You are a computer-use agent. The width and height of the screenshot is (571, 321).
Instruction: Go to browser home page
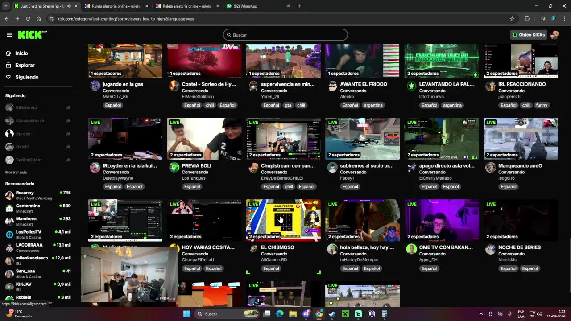coord(39,19)
